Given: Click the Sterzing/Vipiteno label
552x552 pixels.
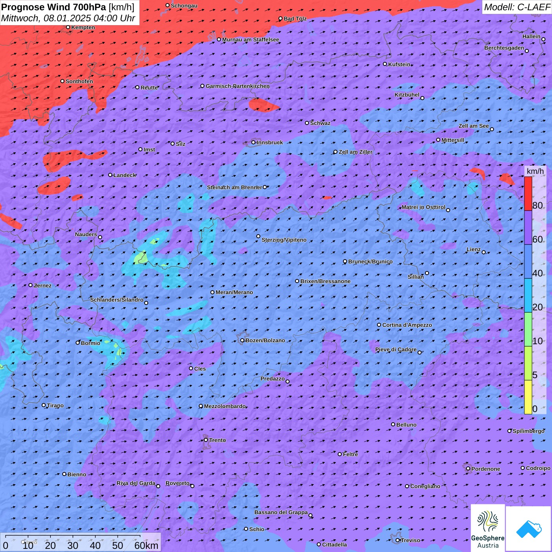Looking at the screenshot, I should [284, 240].
